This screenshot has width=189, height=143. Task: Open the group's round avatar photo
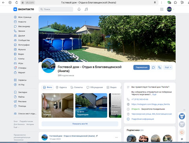(48, 66)
